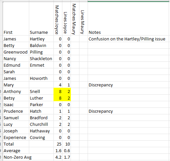The image size is (170, 161).
Task: Select the Average cell showing 1.6
Action: (x=58, y=150)
